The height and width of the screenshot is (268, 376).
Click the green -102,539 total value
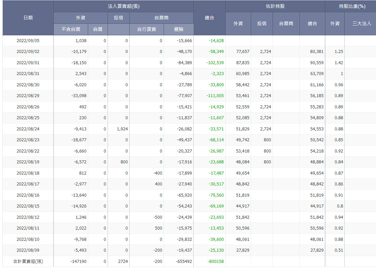coord(215,63)
